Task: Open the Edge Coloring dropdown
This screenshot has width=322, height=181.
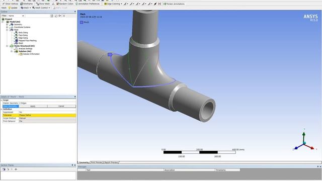Action: (x=113, y=4)
